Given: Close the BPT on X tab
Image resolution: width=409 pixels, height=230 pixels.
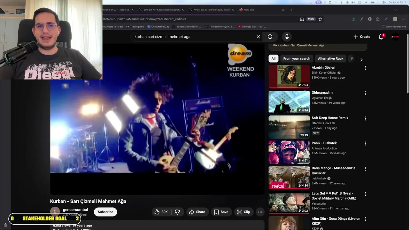Looking at the screenshot, I should coord(182,10).
